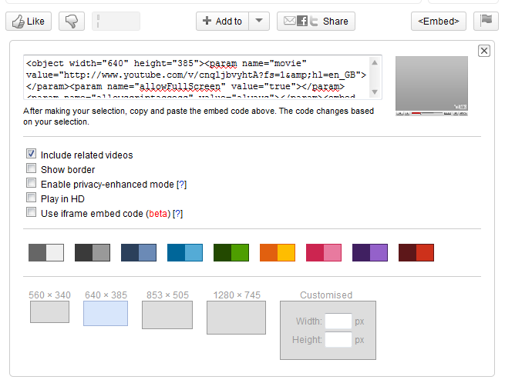The height and width of the screenshot is (383, 505).
Task: Choose the green color theme swatch
Action: click(x=231, y=252)
